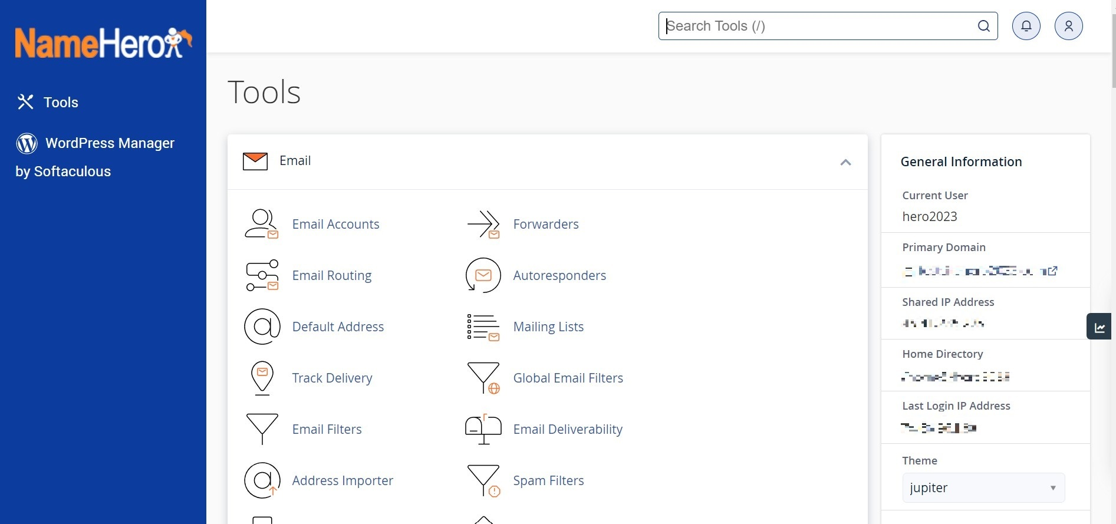
Task: Open the Autoresponders link
Action: coord(559,275)
